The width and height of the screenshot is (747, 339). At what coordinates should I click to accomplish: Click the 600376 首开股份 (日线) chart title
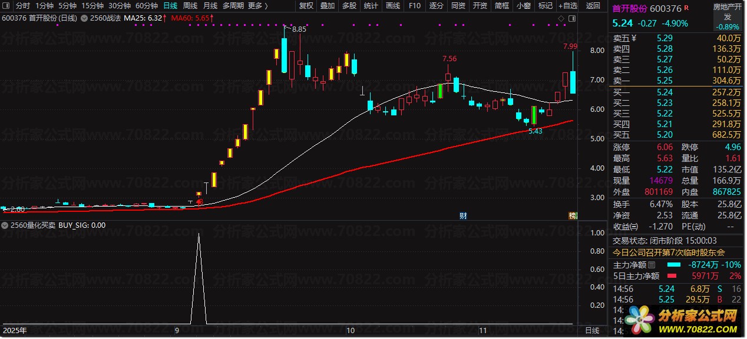point(39,18)
